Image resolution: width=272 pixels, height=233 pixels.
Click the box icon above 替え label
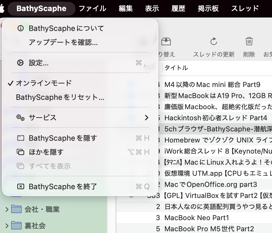[x=166, y=41]
